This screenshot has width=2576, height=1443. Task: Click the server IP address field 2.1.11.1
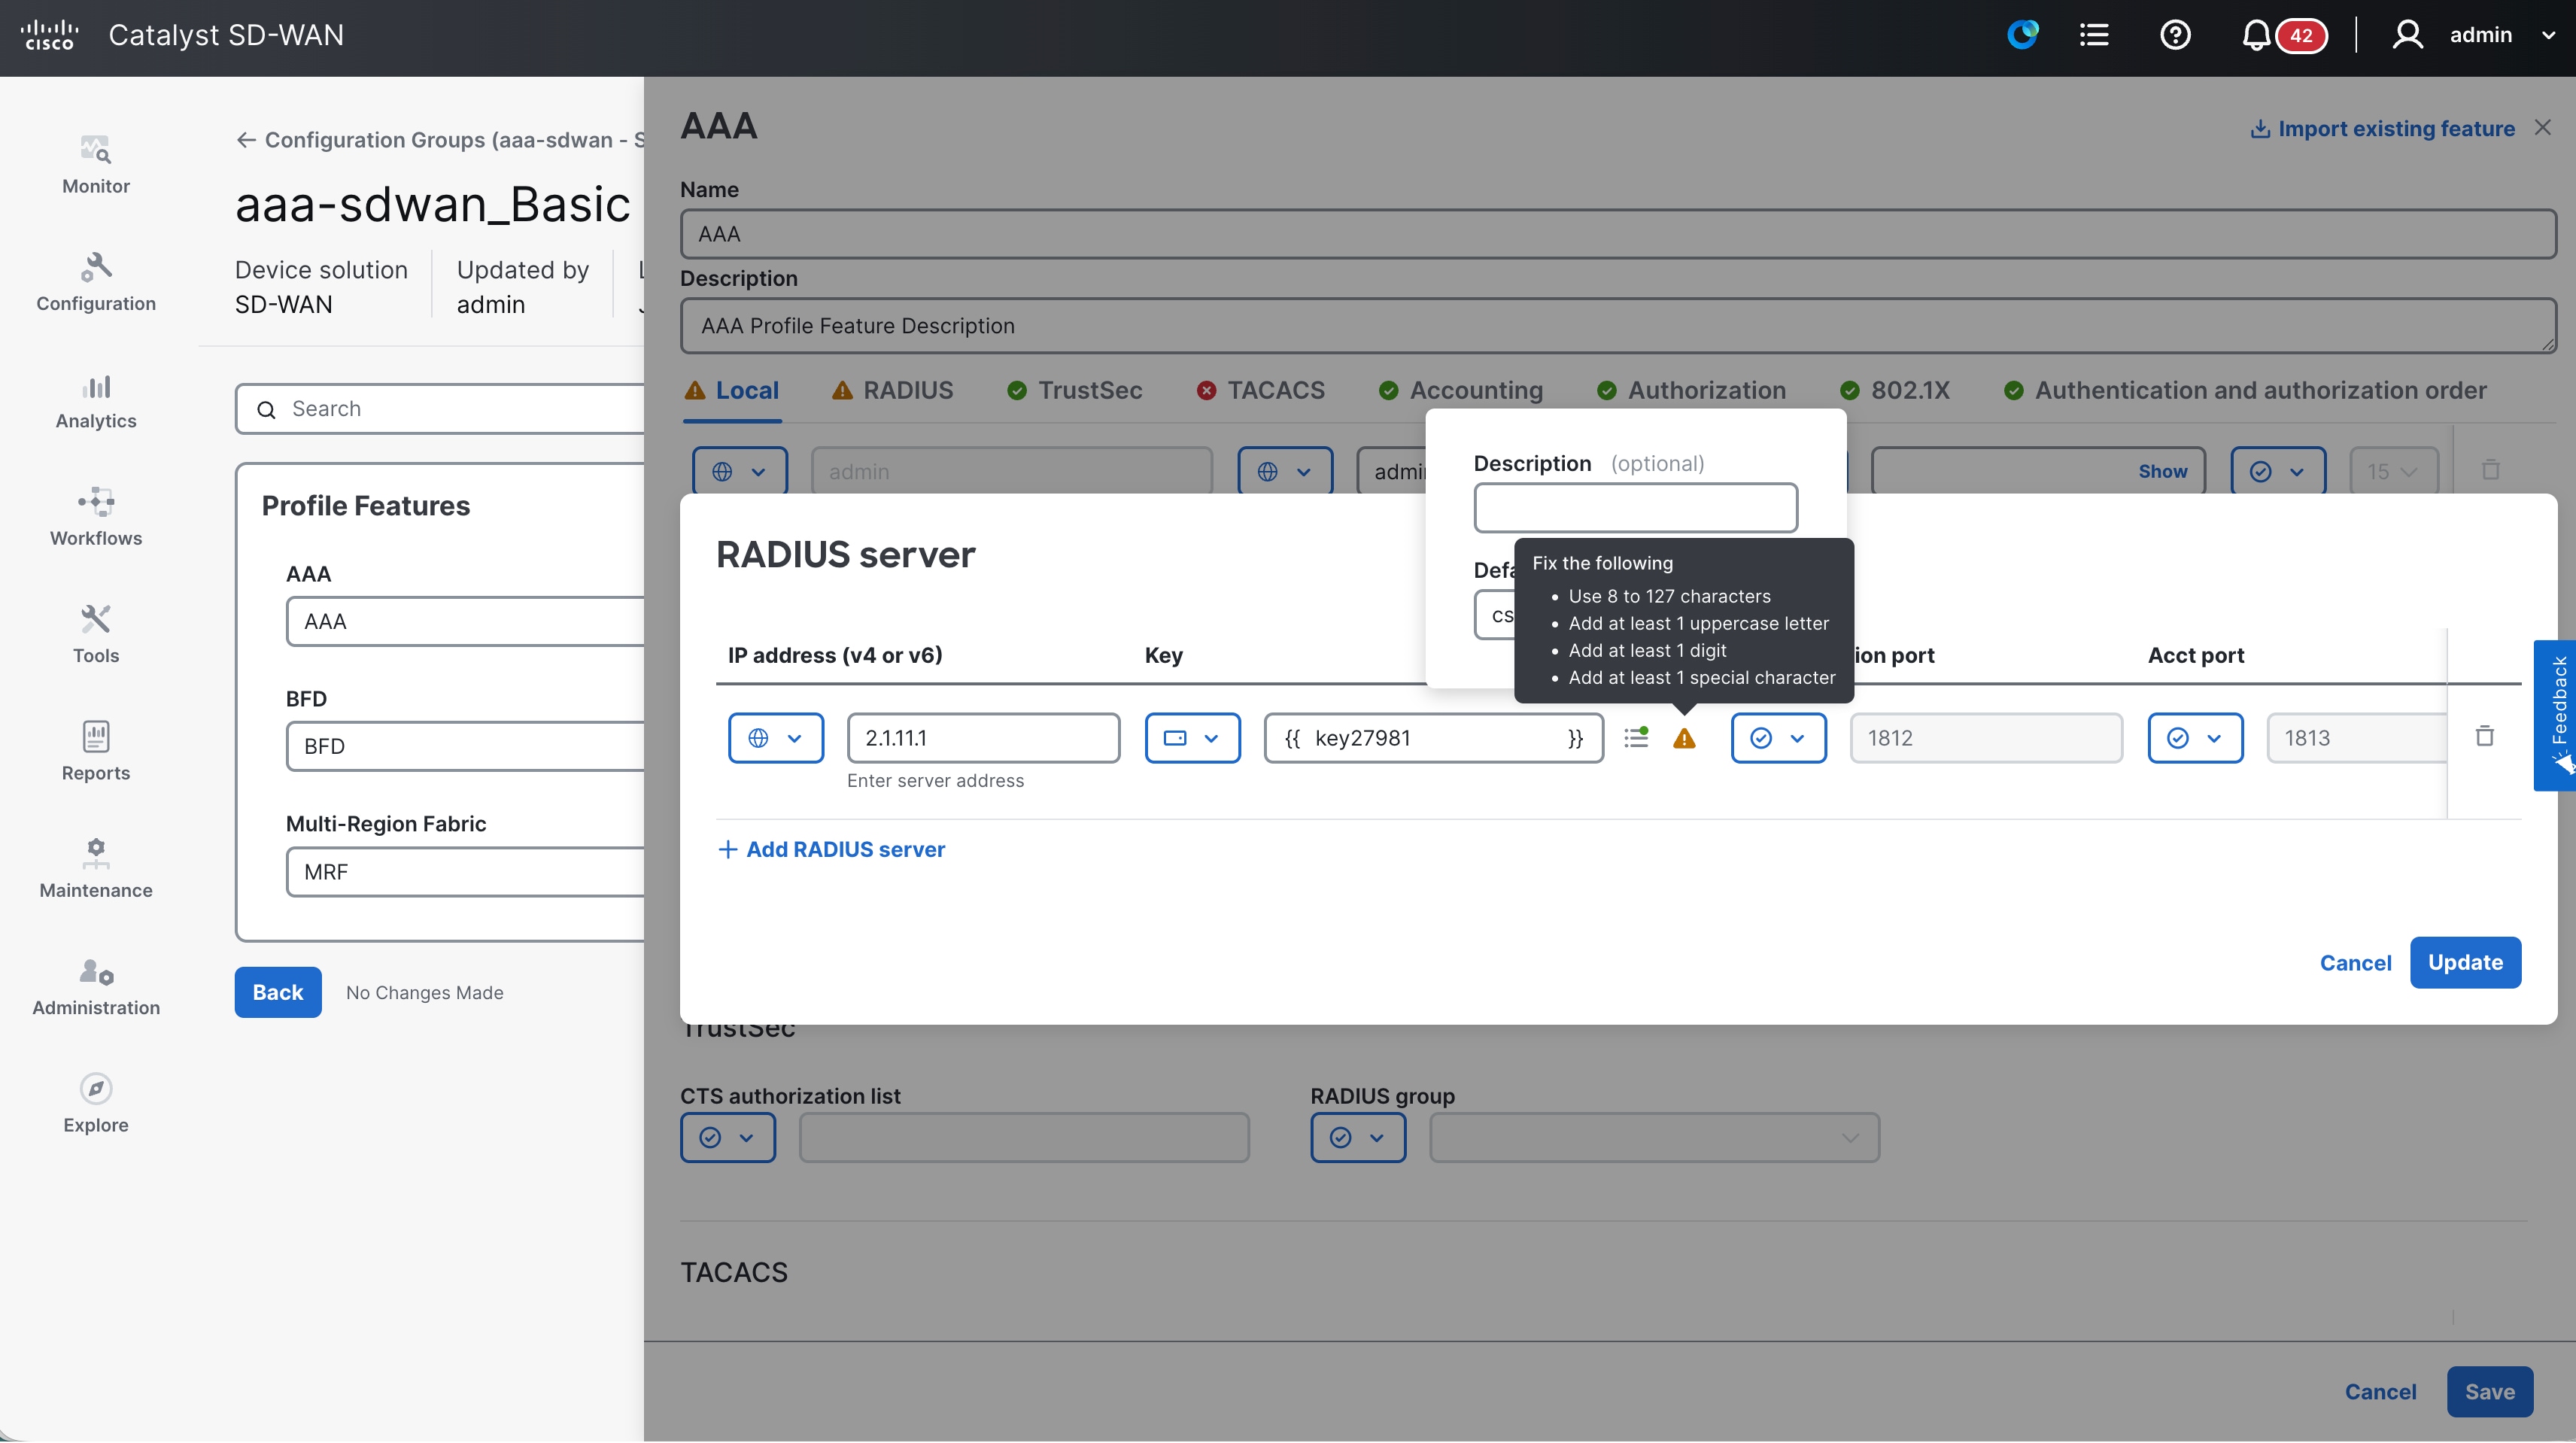(x=983, y=738)
